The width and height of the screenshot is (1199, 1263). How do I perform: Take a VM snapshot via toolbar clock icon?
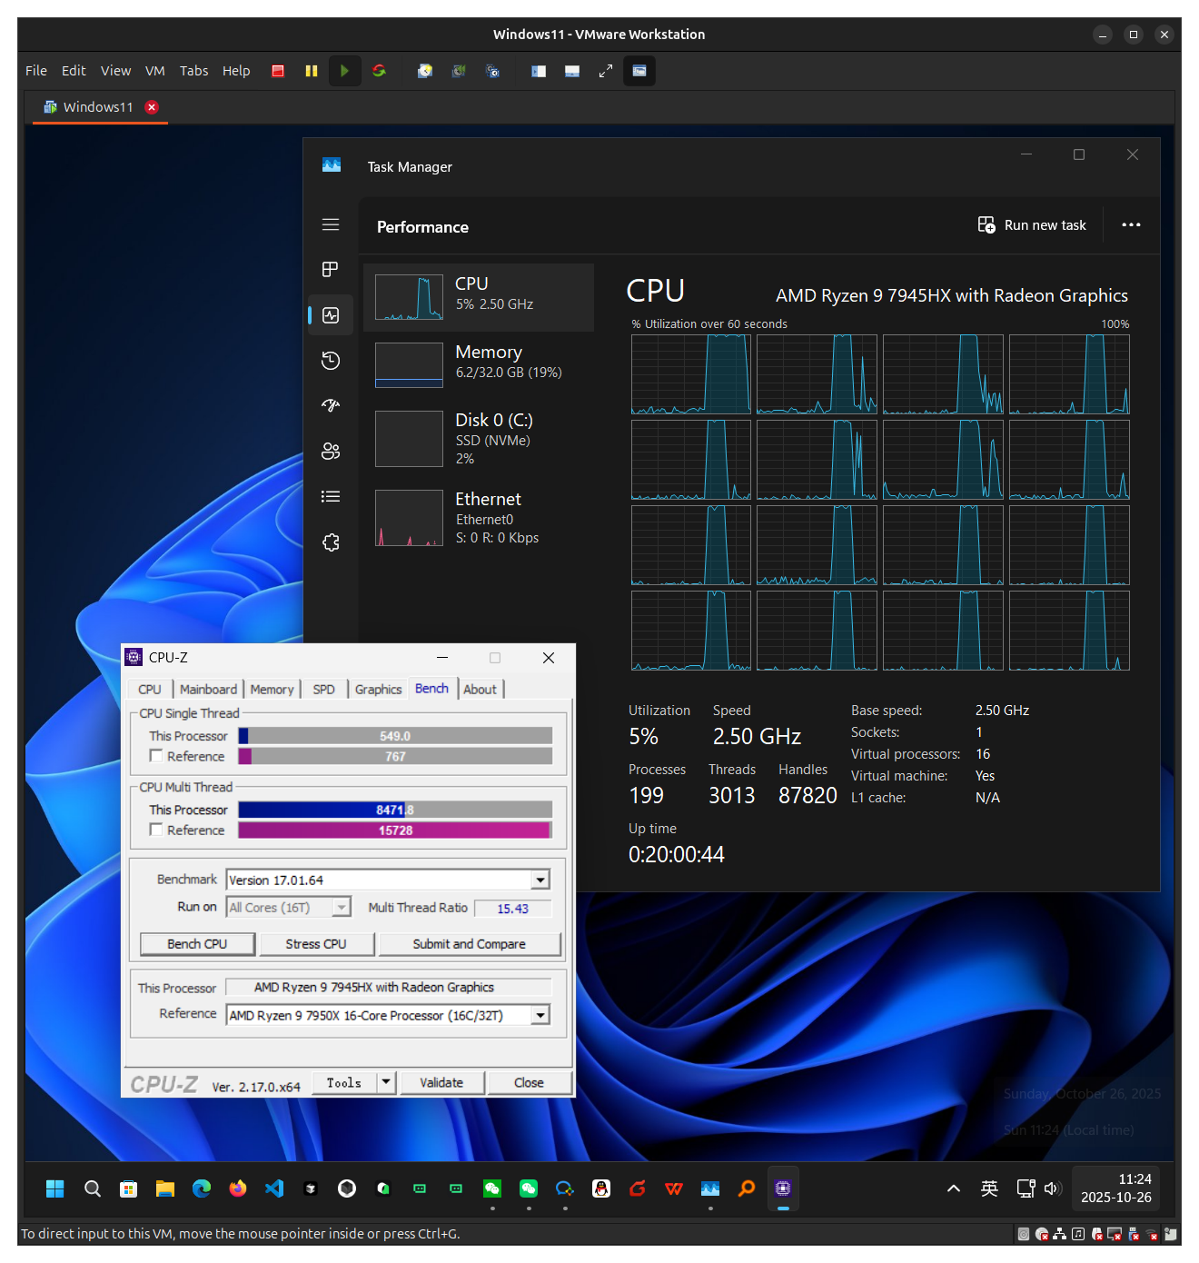click(x=425, y=71)
